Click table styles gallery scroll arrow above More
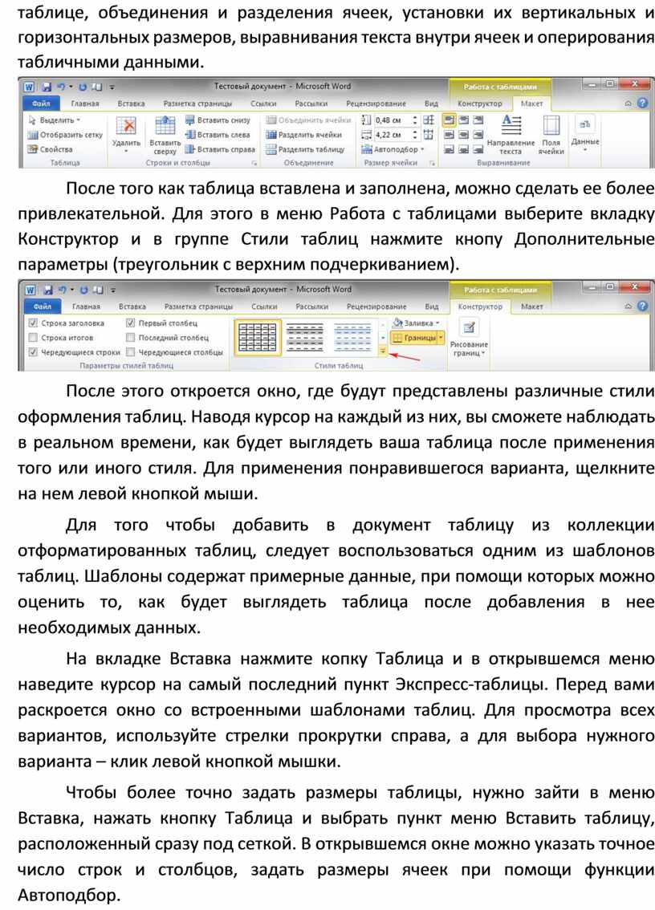The width and height of the screenshot is (655, 910). pos(383,337)
